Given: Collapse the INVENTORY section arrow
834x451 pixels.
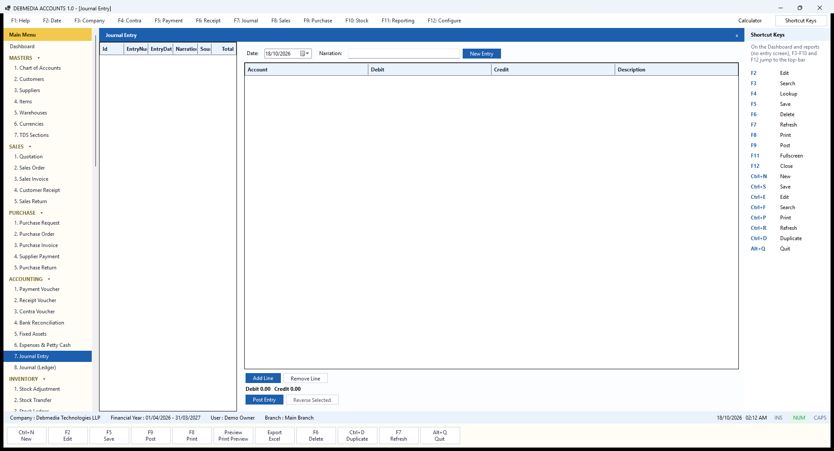Looking at the screenshot, I should [44, 379].
